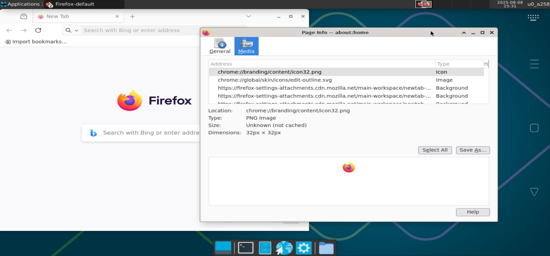Click the Unknown (not cached) size value

pyautogui.click(x=276, y=125)
